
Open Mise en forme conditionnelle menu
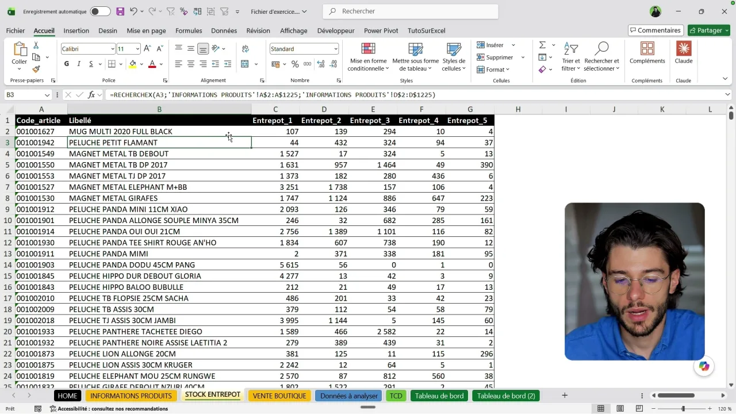tap(368, 56)
